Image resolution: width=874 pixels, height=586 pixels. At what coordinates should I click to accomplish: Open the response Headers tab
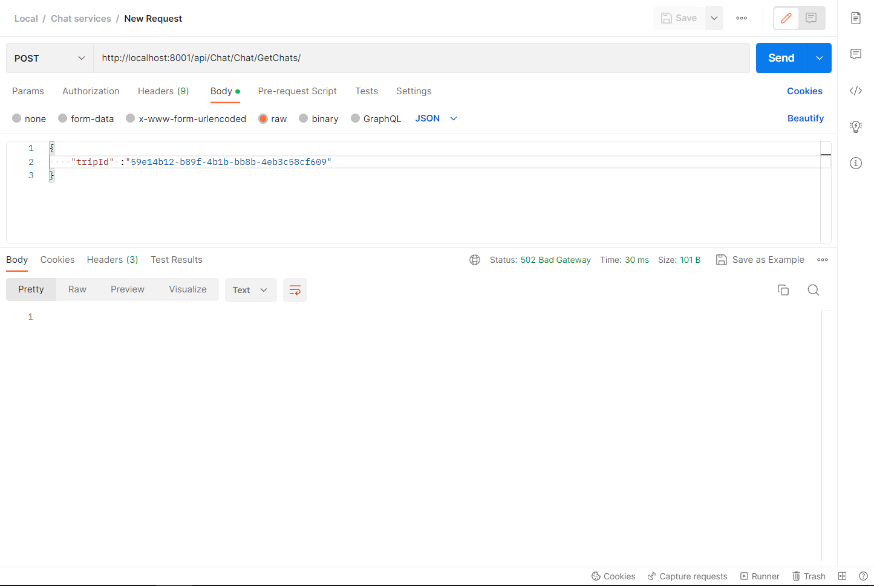click(112, 259)
